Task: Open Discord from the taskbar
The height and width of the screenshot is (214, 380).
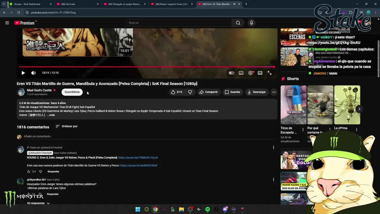Action: 225,209
